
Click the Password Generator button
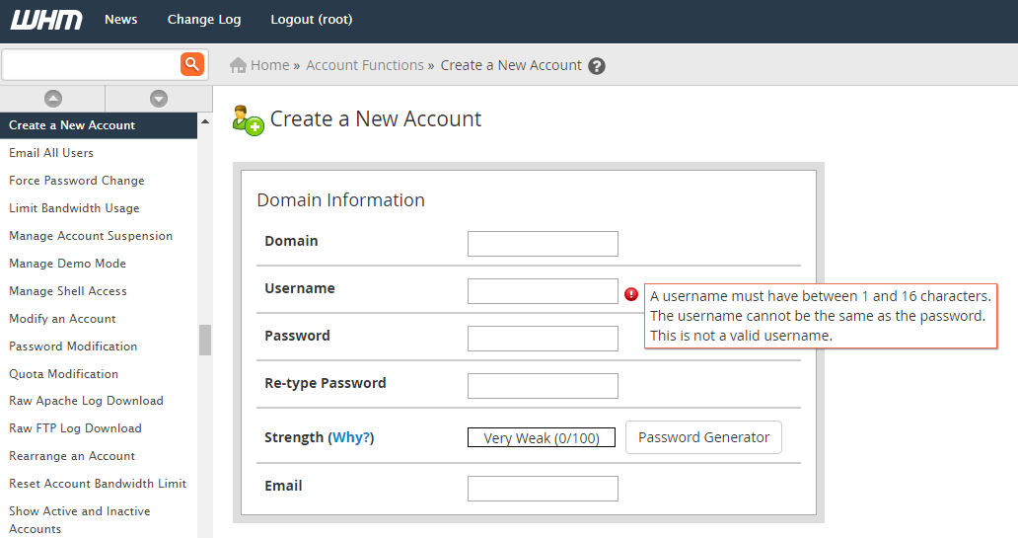tap(703, 437)
